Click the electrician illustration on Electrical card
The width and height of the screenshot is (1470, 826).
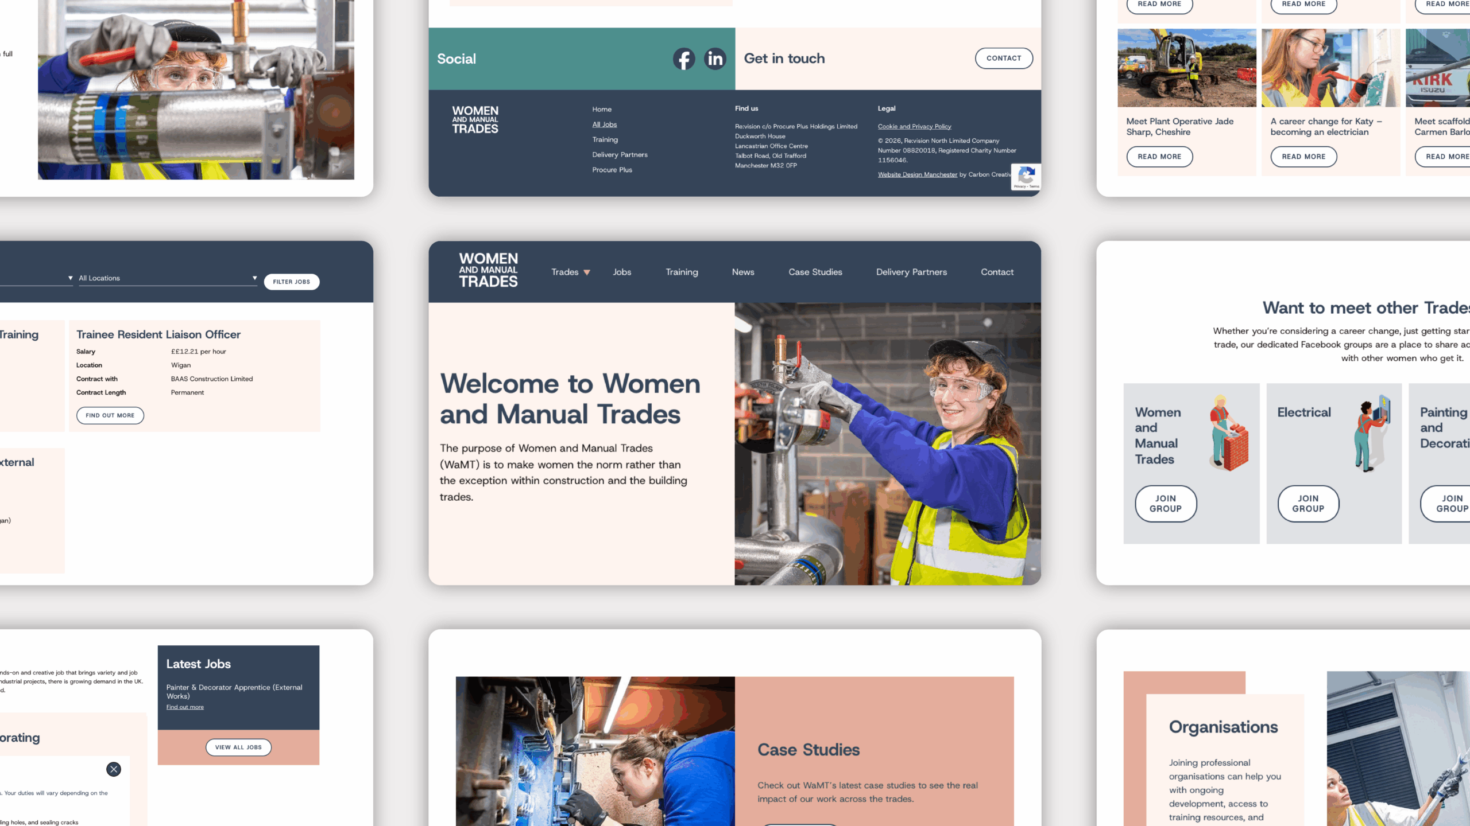tap(1372, 433)
